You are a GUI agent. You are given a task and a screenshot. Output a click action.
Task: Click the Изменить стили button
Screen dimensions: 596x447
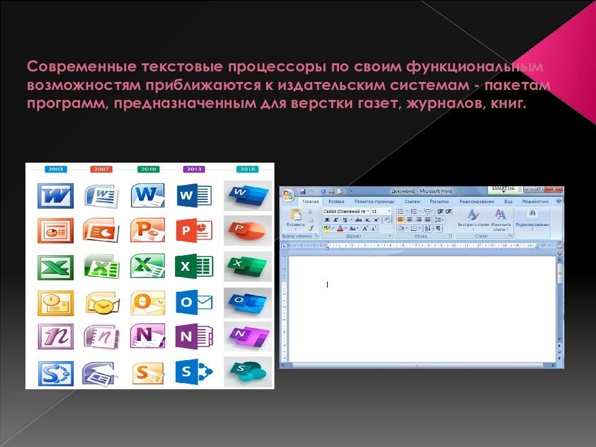coord(501,220)
